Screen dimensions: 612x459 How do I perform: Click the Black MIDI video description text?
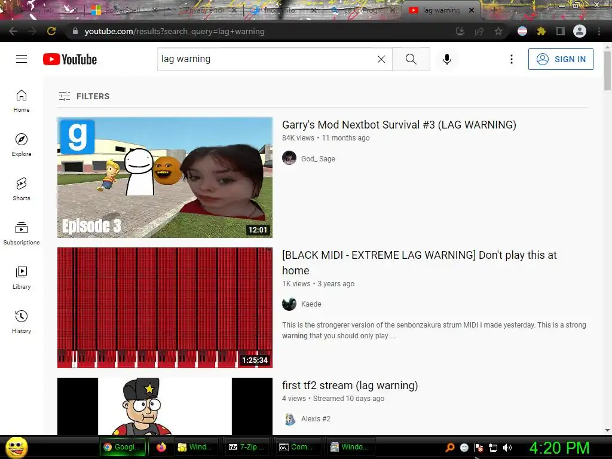coord(434,330)
